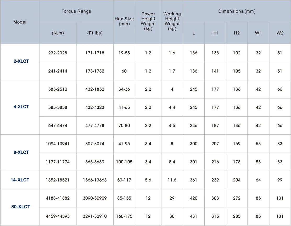Image resolution: width=291 pixels, height=226 pixels.
Task: Click the 3291-32910 Ft.lbs value
Action: (x=95, y=216)
